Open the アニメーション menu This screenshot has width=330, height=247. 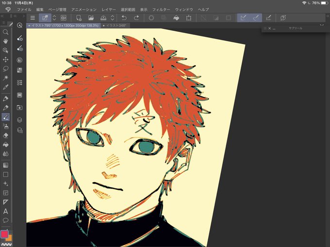point(84,10)
